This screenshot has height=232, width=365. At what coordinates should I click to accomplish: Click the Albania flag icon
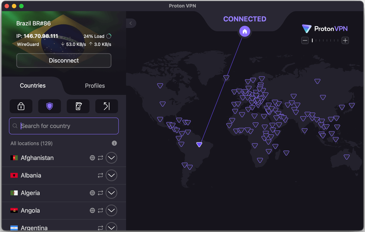coord(14,175)
